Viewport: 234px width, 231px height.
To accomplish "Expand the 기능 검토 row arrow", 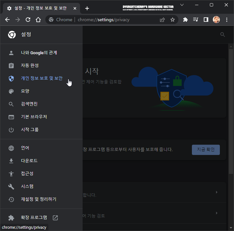I will [x=217, y=213].
